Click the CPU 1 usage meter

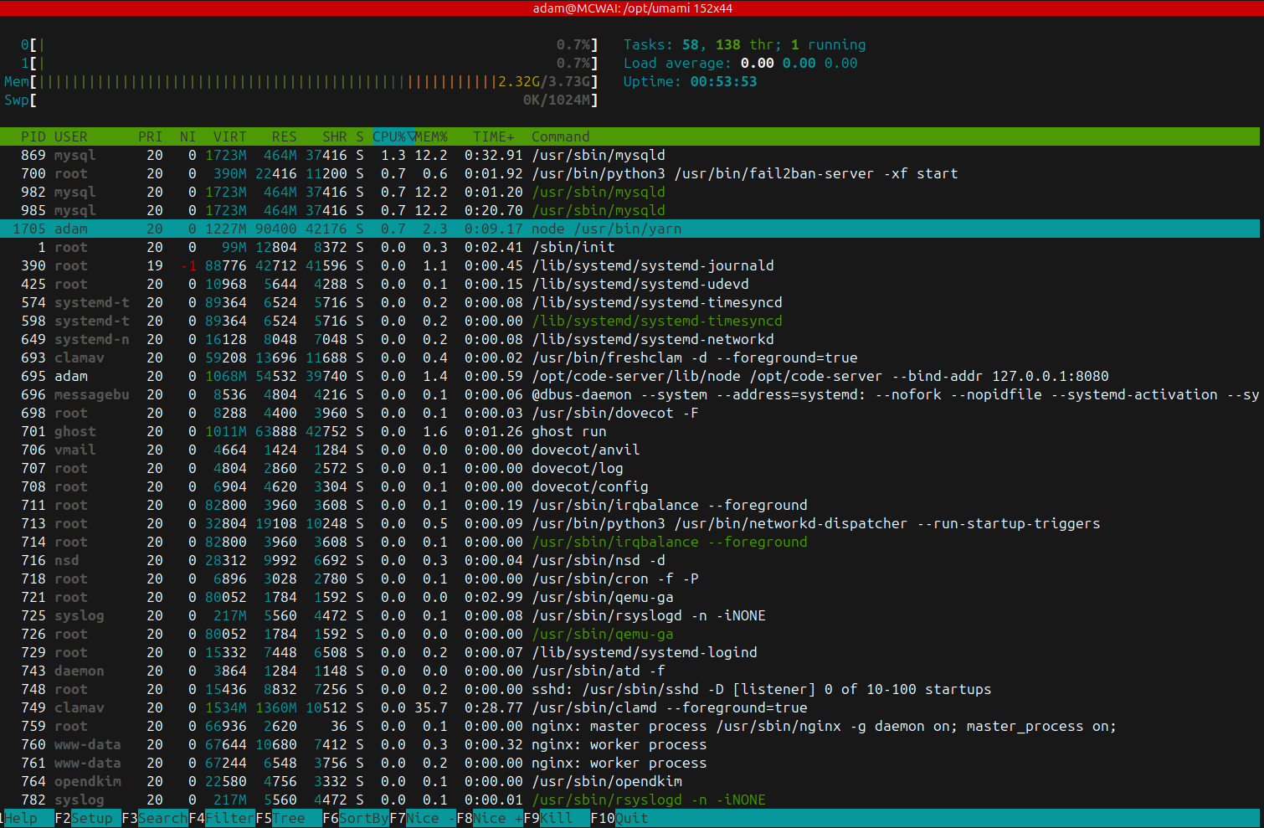(310, 63)
